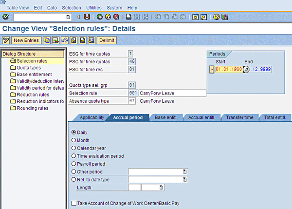The height and width of the screenshot is (209, 292).
Task: Switch to the Total entitl. tab
Action: click(275, 117)
